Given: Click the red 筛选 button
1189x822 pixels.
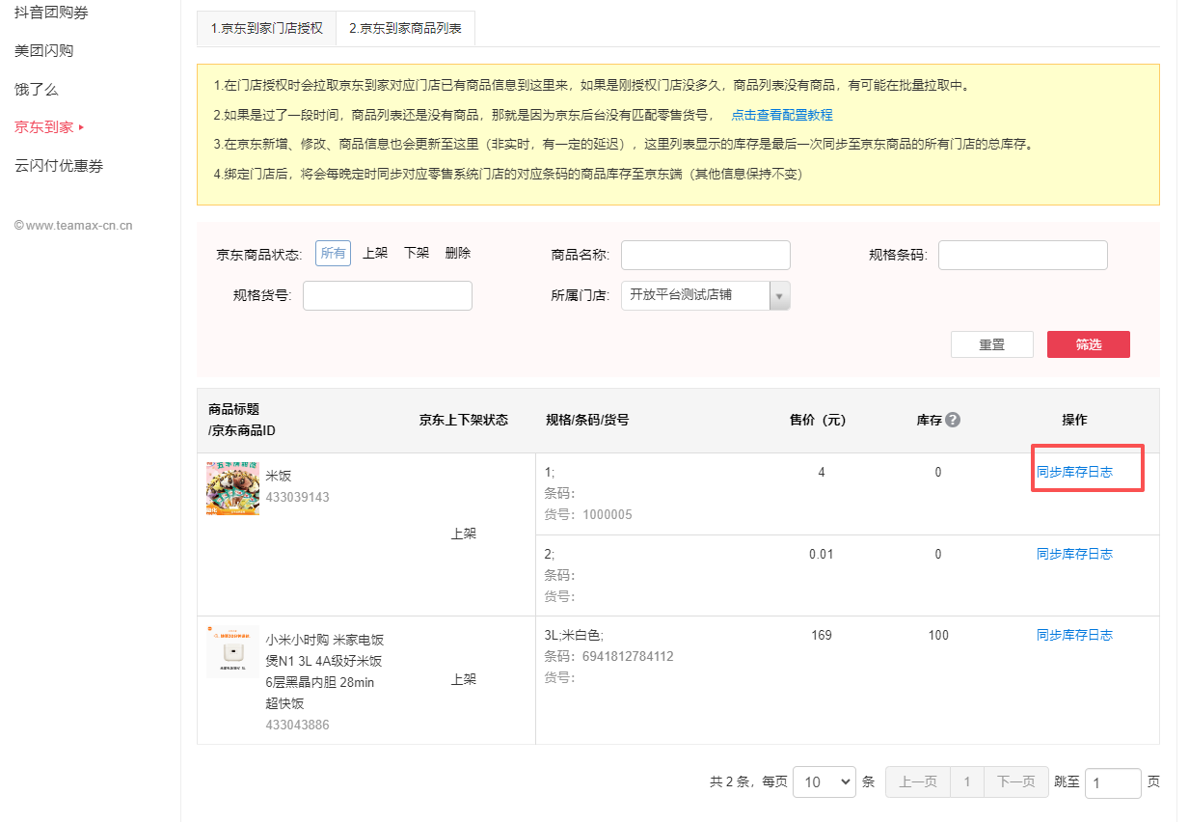Looking at the screenshot, I should coord(1089,344).
